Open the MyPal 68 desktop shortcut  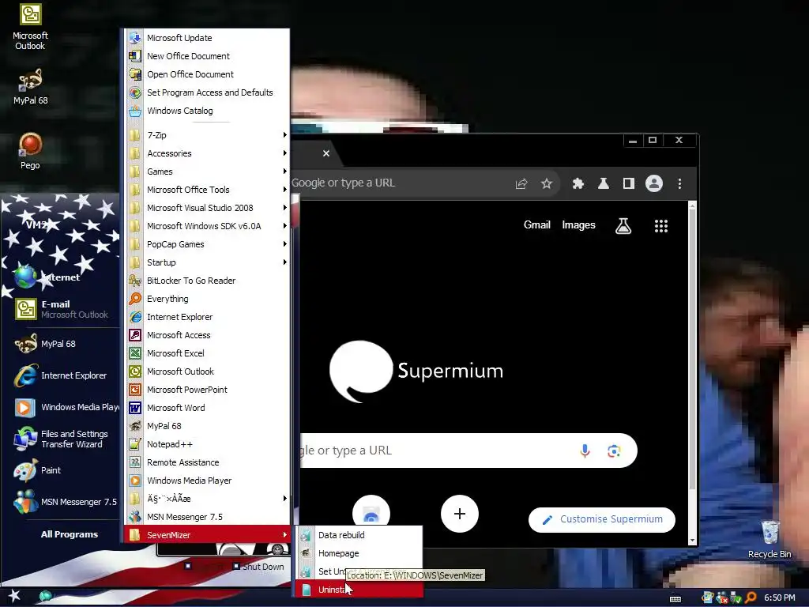30,86
